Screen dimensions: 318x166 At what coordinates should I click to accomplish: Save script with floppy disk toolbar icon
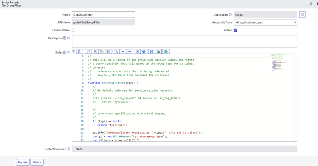pyautogui.click(x=151, y=51)
